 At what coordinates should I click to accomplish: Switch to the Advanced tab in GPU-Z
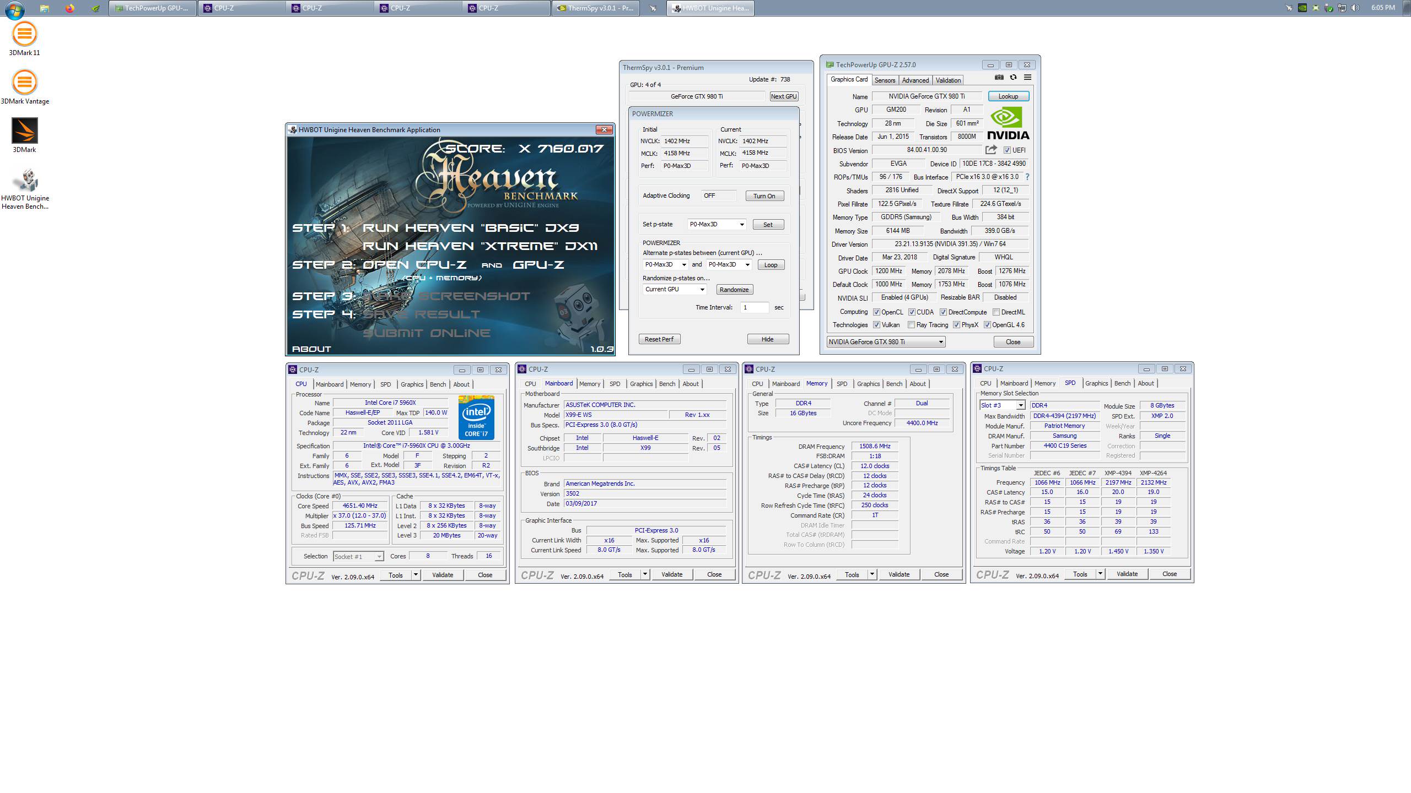coord(915,80)
